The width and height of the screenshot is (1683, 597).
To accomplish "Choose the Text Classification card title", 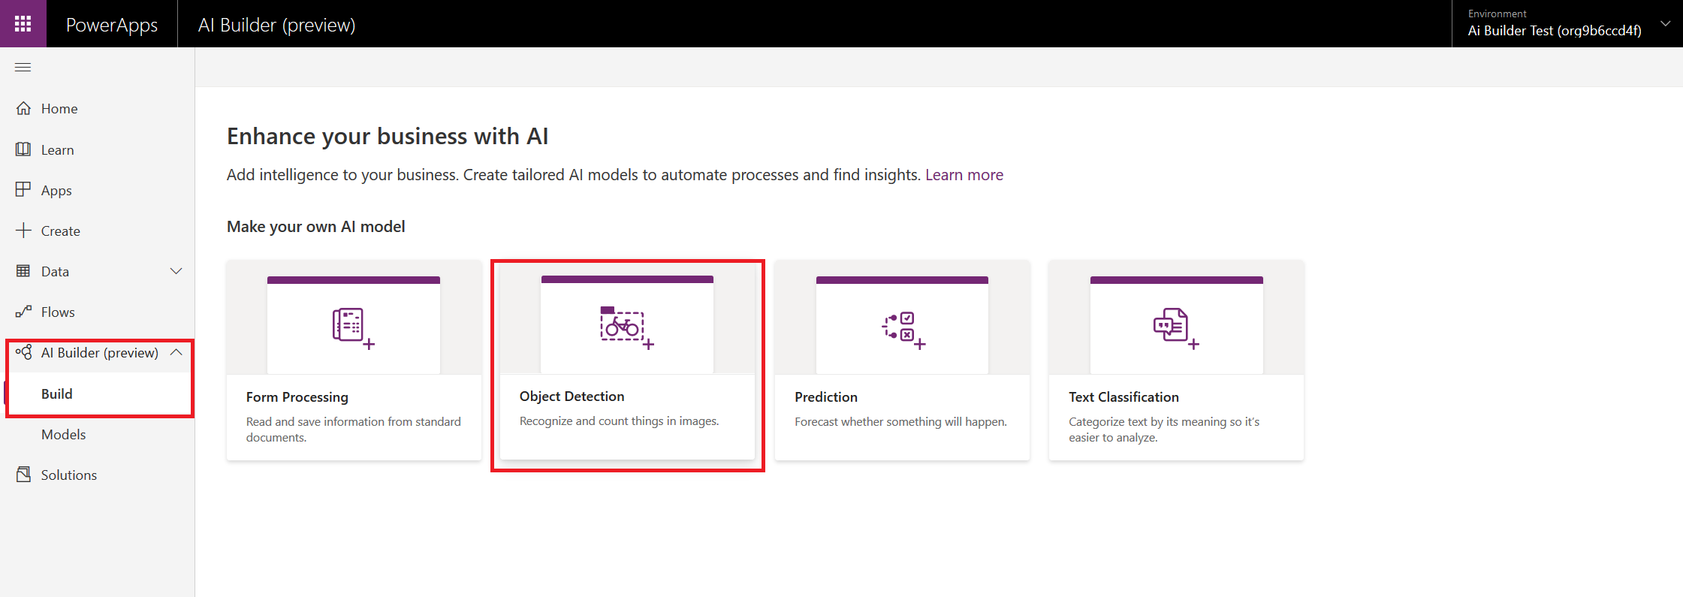I will click(1124, 397).
